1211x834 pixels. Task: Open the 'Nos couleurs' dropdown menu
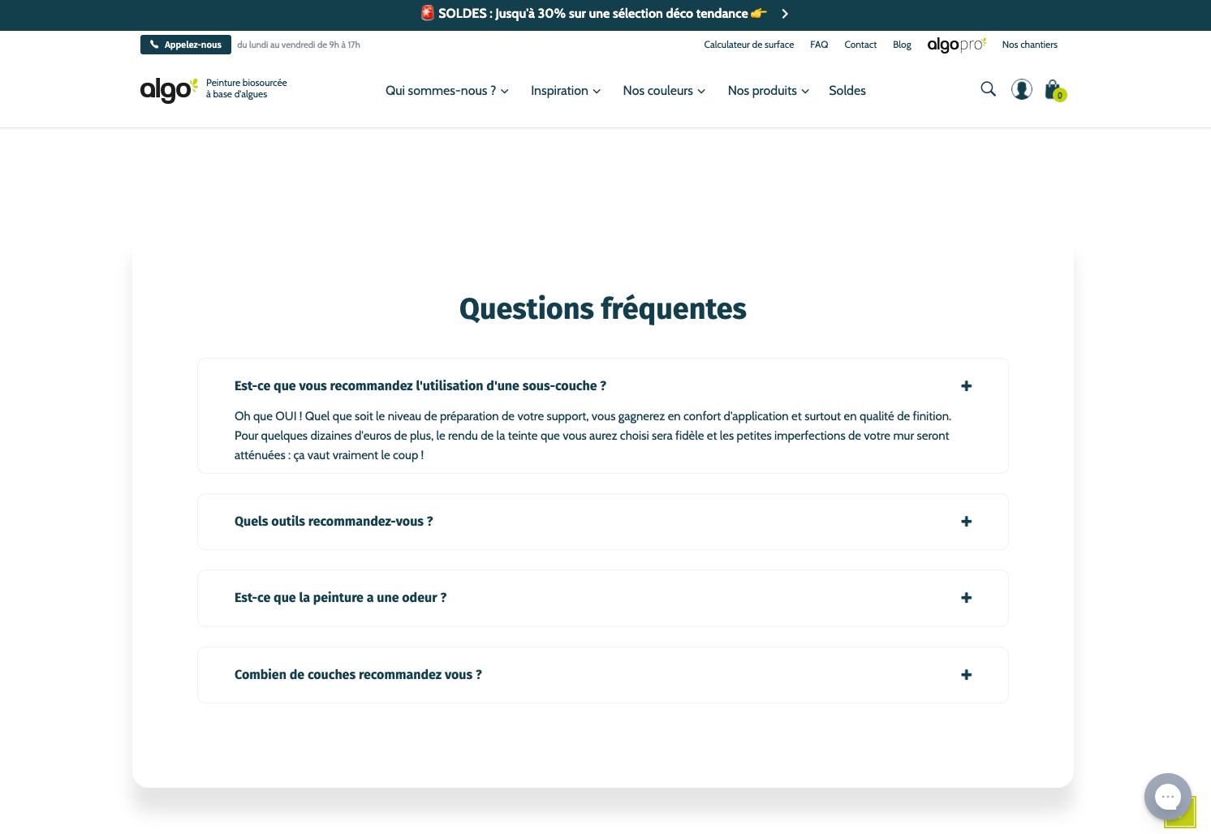click(x=664, y=91)
